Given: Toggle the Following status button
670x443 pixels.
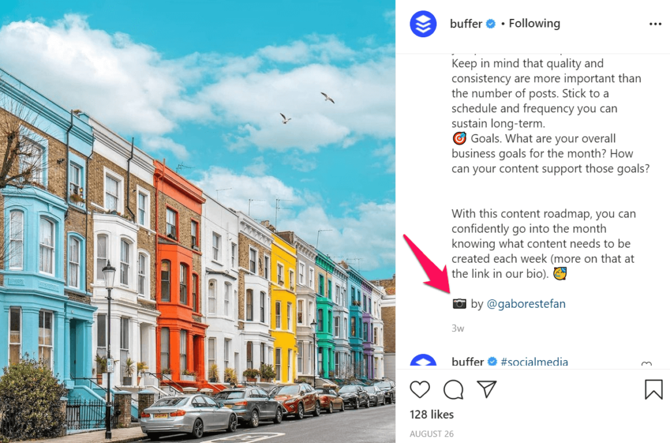Looking at the screenshot, I should click(534, 24).
